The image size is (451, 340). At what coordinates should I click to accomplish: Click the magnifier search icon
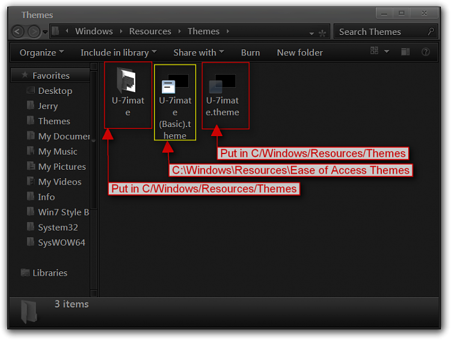click(431, 31)
